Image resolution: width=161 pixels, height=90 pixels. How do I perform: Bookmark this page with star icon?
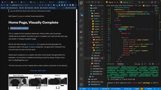[43, 5]
